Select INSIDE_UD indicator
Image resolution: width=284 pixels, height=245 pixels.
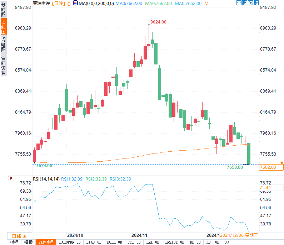tap(174, 242)
